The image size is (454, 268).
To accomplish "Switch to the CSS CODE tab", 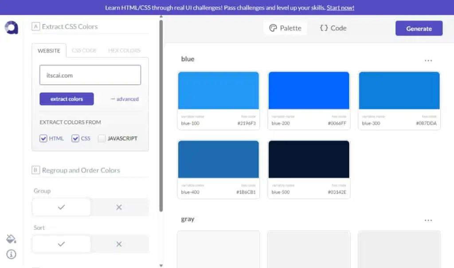I will pos(84,50).
